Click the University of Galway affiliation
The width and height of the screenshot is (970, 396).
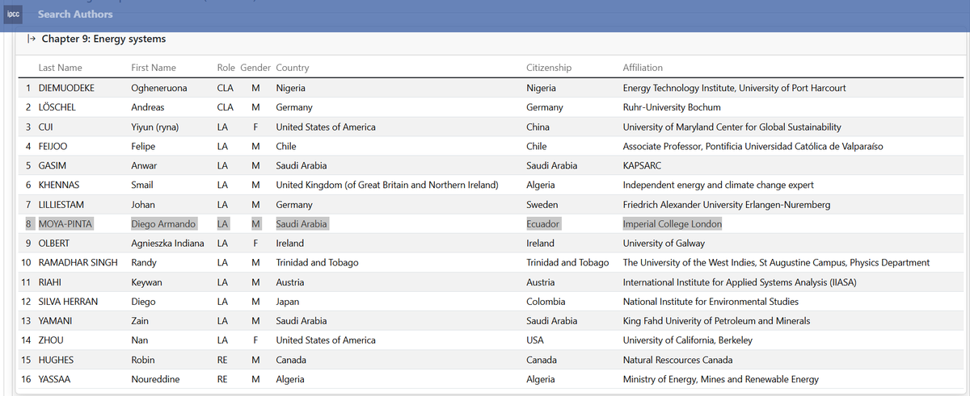coord(664,243)
